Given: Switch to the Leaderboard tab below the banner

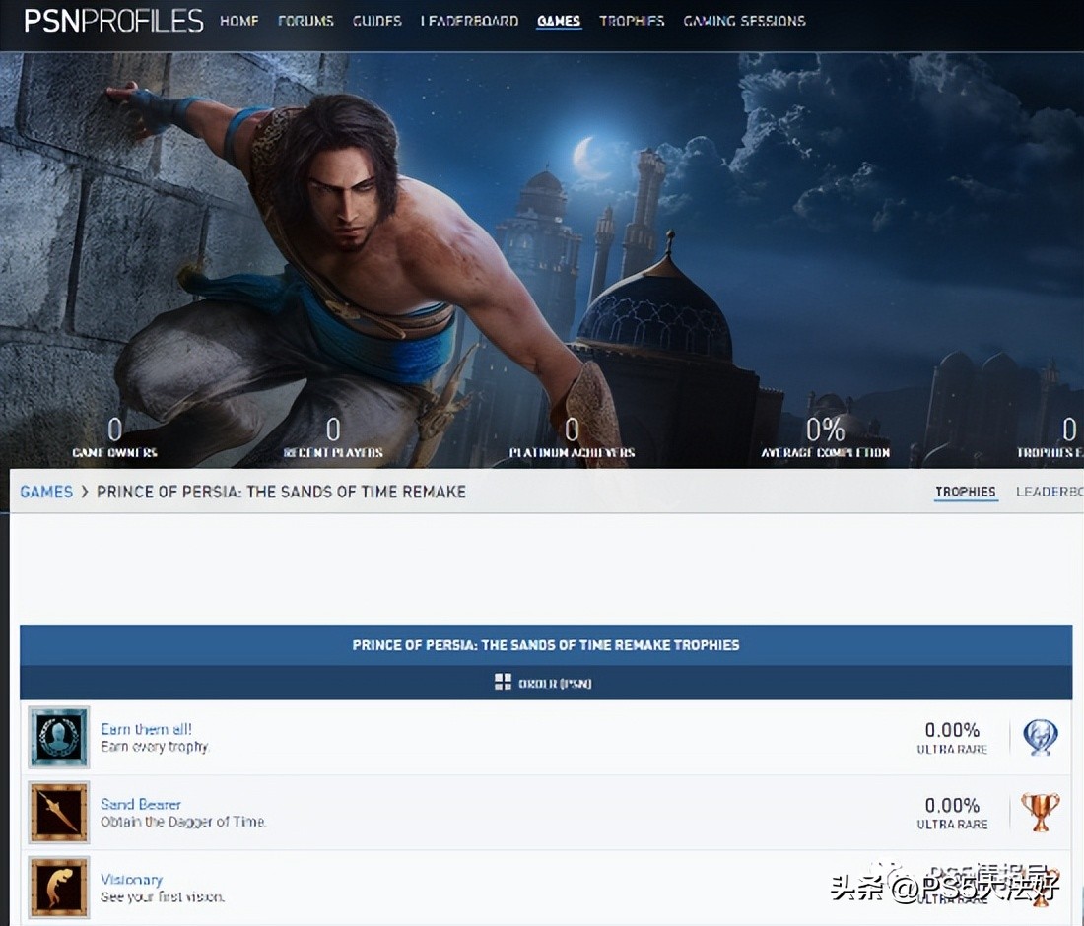Looking at the screenshot, I should click(x=1050, y=492).
